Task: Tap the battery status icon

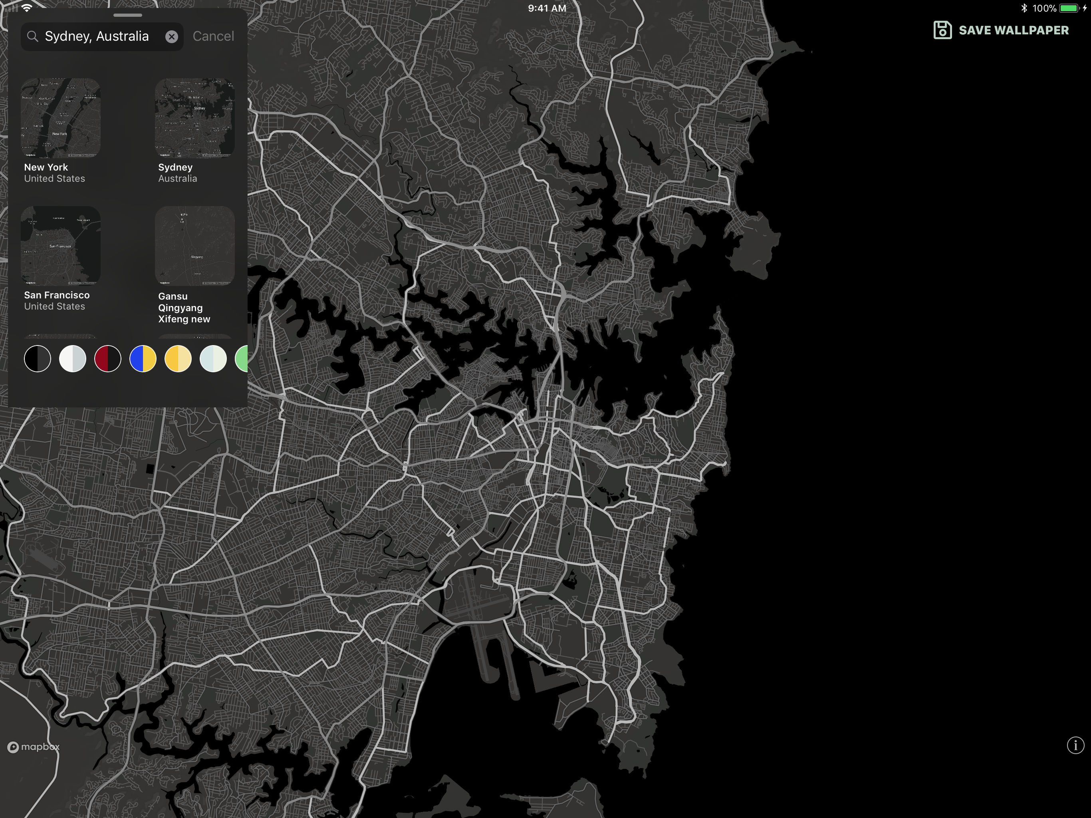Action: point(1069,8)
